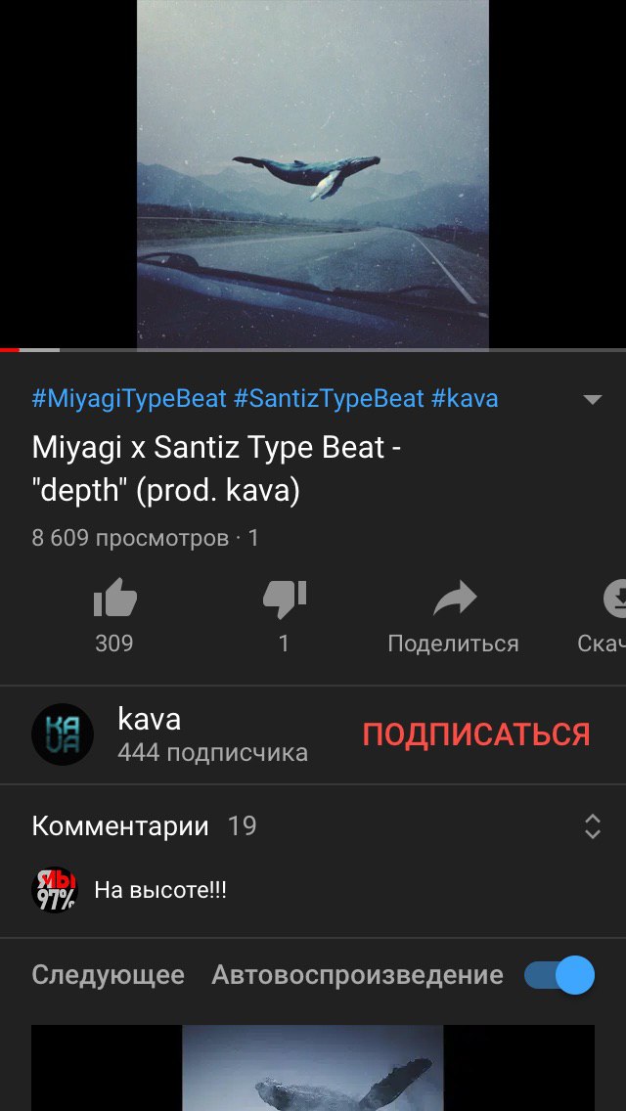Open the next video whale thumbnail
626x1111 pixels.
coord(313,1068)
